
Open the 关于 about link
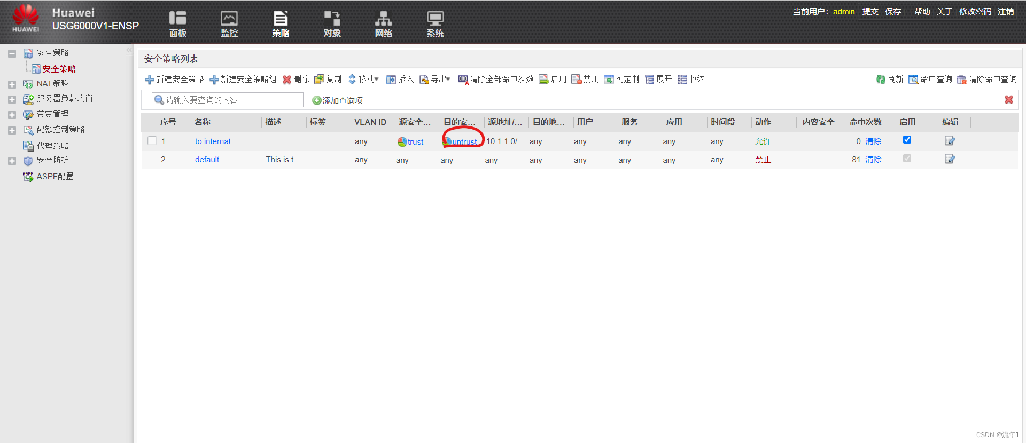(944, 11)
